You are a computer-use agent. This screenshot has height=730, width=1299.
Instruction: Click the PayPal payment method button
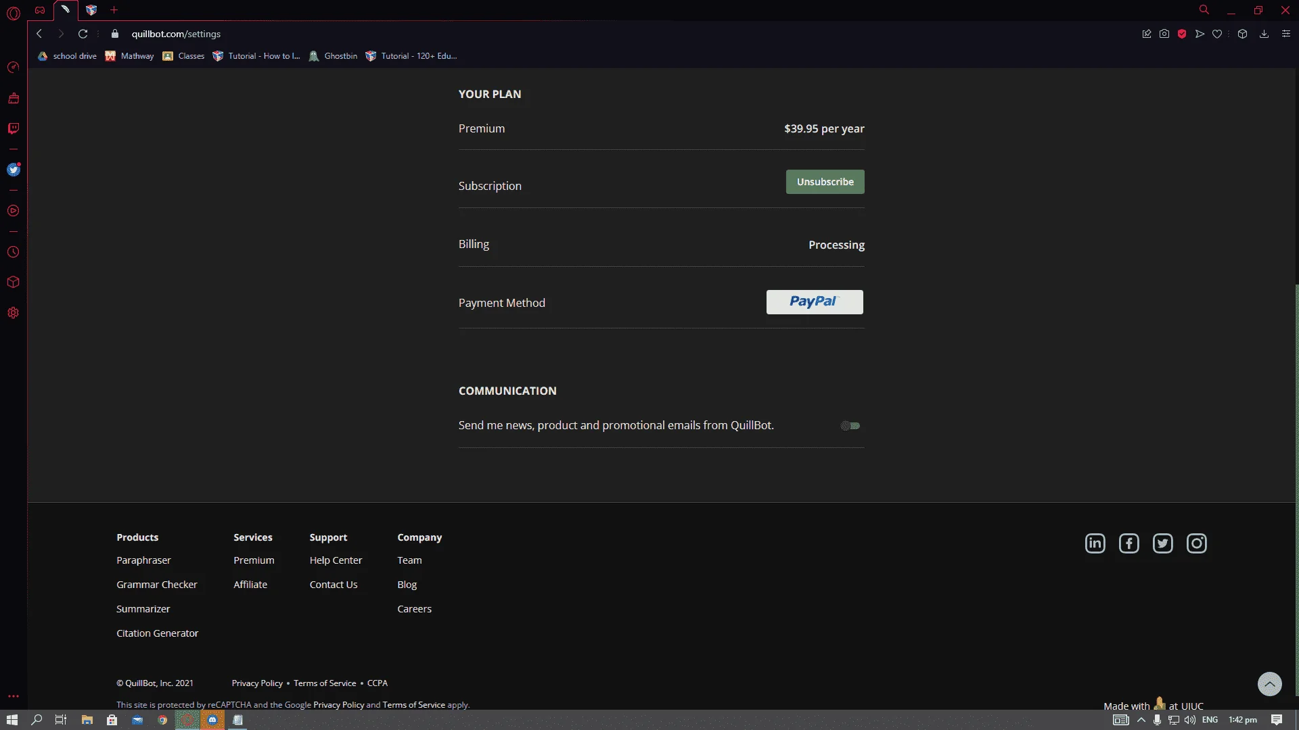pyautogui.click(x=815, y=302)
